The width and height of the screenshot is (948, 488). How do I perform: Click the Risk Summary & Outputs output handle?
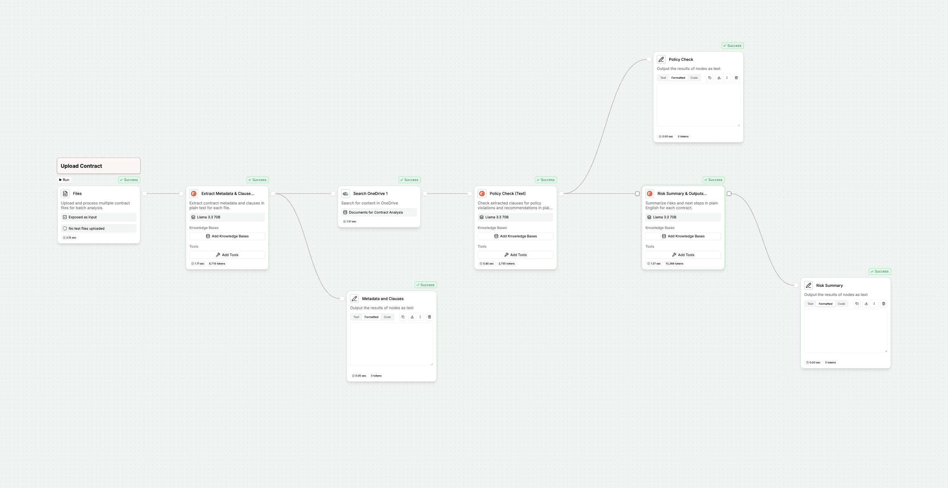(x=729, y=194)
